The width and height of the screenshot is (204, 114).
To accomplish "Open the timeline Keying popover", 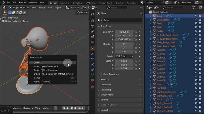I will tap(28, 108).
